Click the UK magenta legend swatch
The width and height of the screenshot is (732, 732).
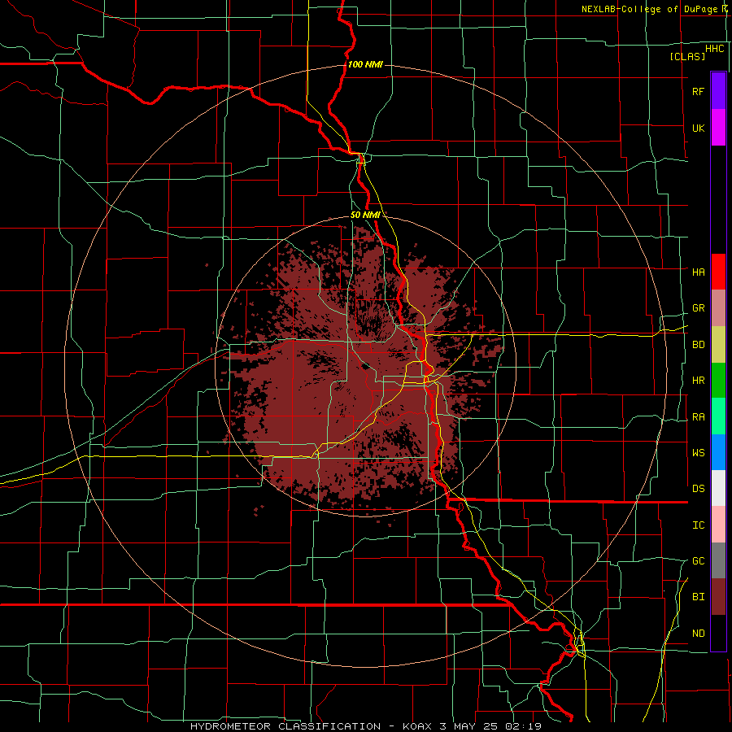[x=718, y=127]
